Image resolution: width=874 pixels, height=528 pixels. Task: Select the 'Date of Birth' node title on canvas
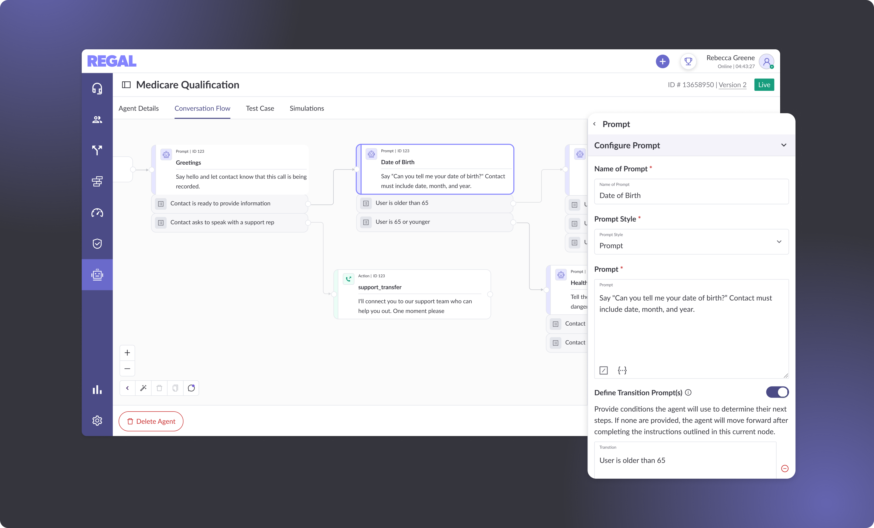tap(398, 162)
